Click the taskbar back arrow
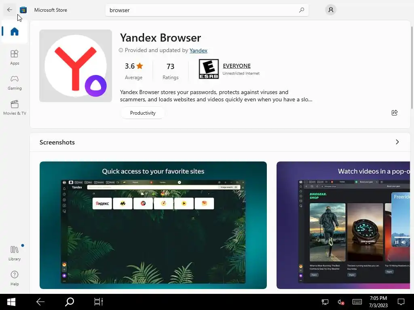Image resolution: width=414 pixels, height=310 pixels. pos(40,302)
